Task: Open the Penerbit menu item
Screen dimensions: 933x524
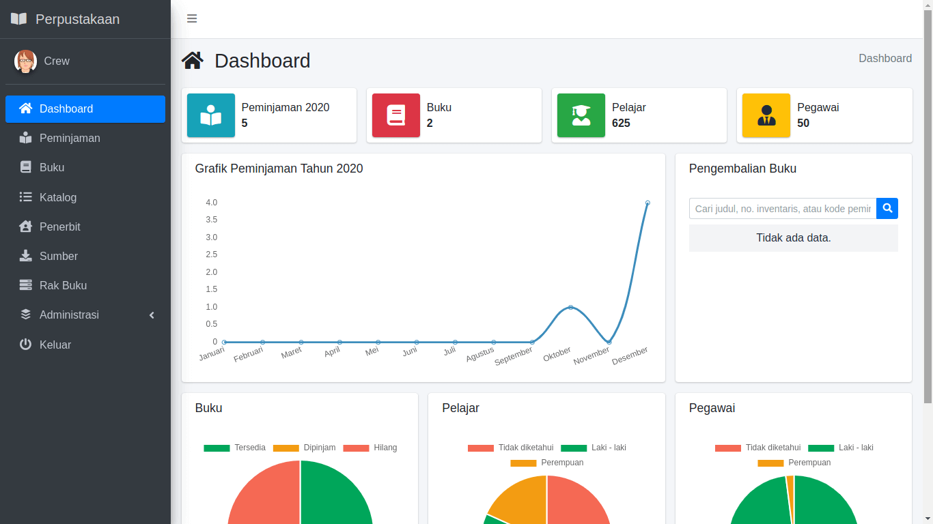Action: point(85,227)
